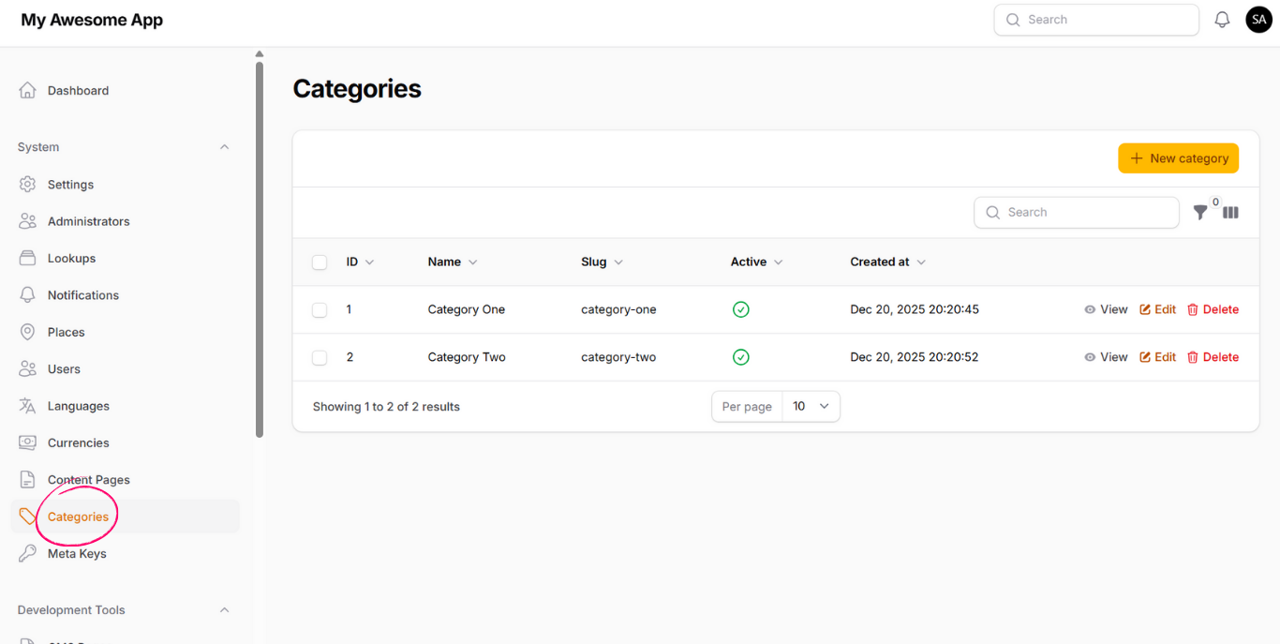The height and width of the screenshot is (644, 1280).
Task: Click the Settings gear icon in sidebar
Action: click(x=28, y=185)
